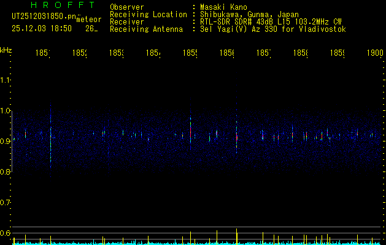Select location Shibukawa, Gunma, Japan

249,15
